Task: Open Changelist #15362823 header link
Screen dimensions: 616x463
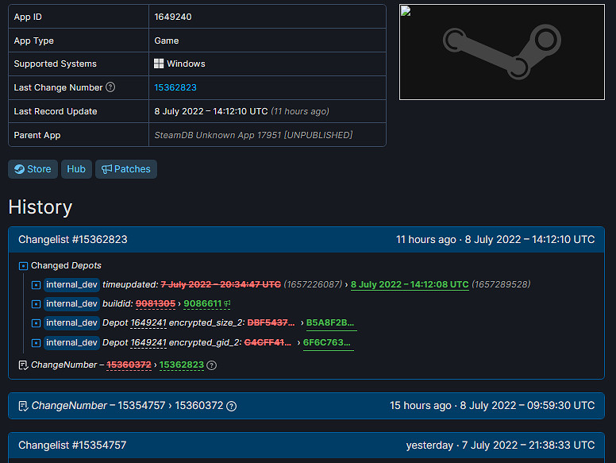Action: [x=73, y=239]
